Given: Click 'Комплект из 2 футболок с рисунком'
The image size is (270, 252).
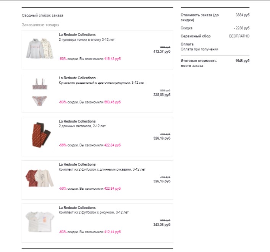Looking at the screenshot, I should (94, 212).
